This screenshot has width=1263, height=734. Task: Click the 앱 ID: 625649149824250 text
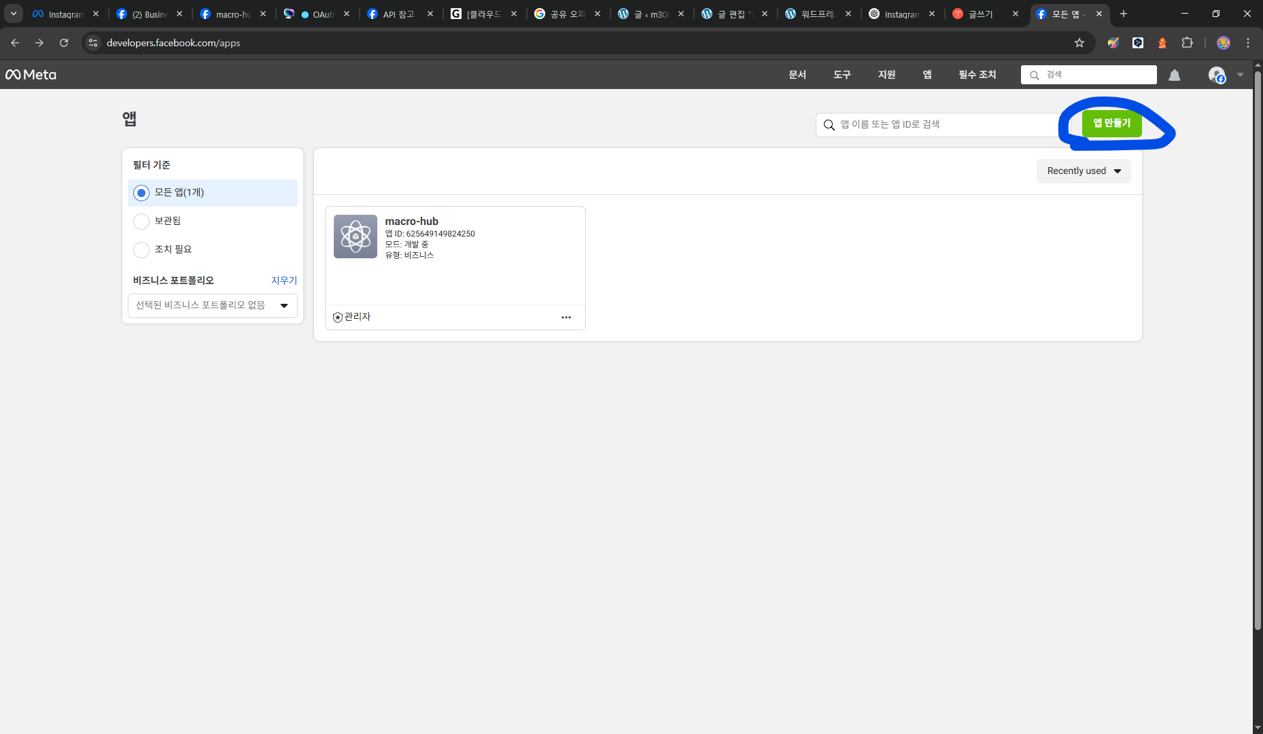[430, 234]
